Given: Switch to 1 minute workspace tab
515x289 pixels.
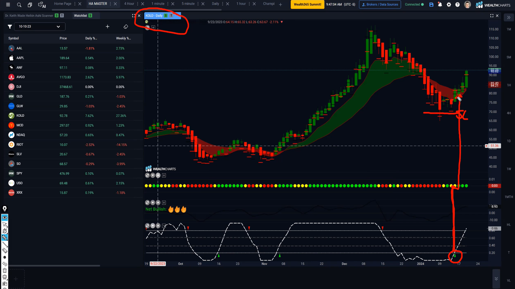Looking at the screenshot, I should [158, 4].
